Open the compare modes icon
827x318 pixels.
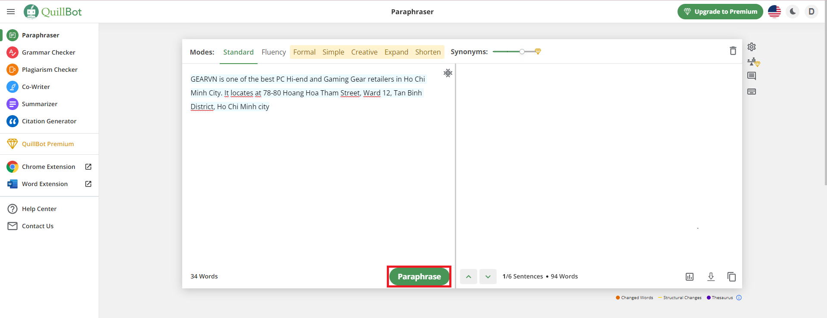(753, 62)
